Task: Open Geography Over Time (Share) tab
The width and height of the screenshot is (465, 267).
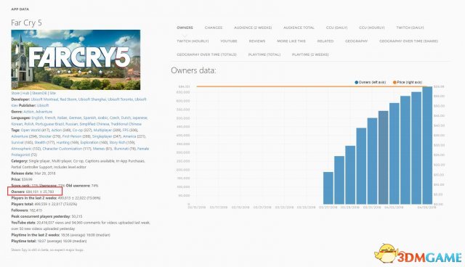Action: (x=408, y=41)
